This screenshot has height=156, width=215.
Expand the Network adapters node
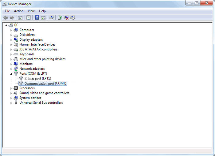11,69
